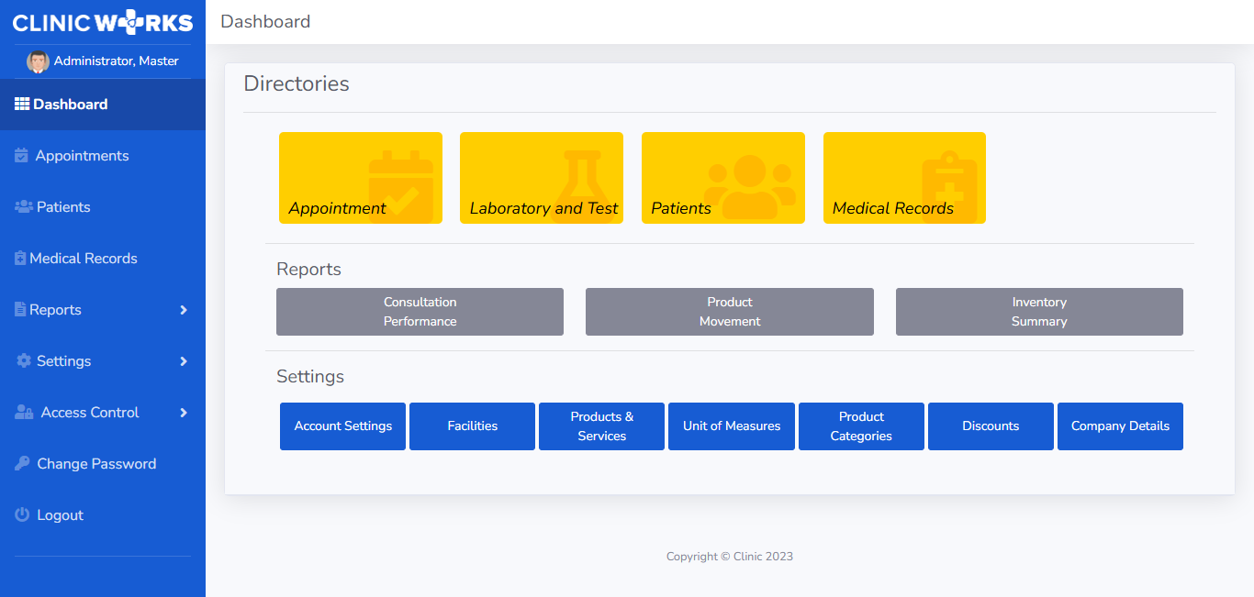Click the Settings gear icon in sidebar
Viewport: 1254px width, 597px height.
point(24,361)
